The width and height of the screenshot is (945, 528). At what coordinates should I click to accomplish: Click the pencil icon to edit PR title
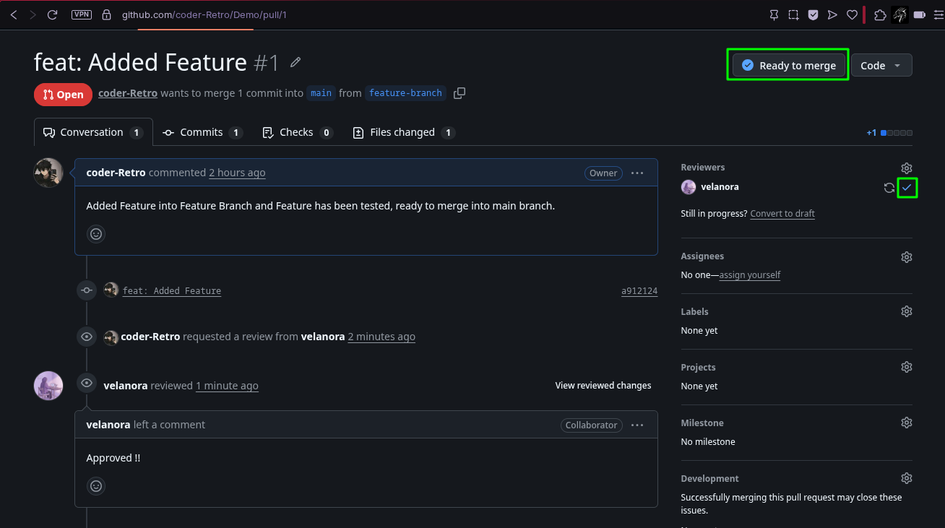[x=295, y=63]
